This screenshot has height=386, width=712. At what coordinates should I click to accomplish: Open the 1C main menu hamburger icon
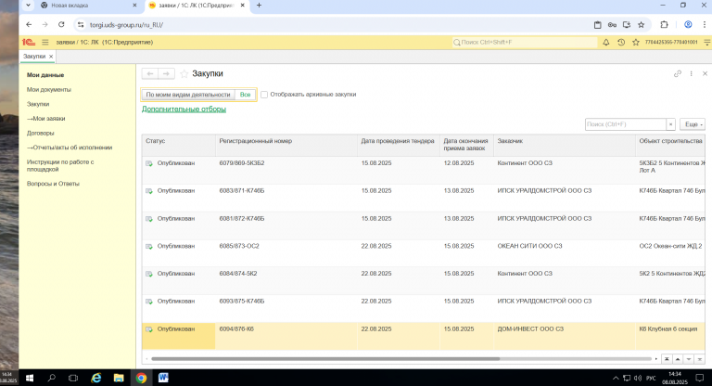click(x=44, y=43)
